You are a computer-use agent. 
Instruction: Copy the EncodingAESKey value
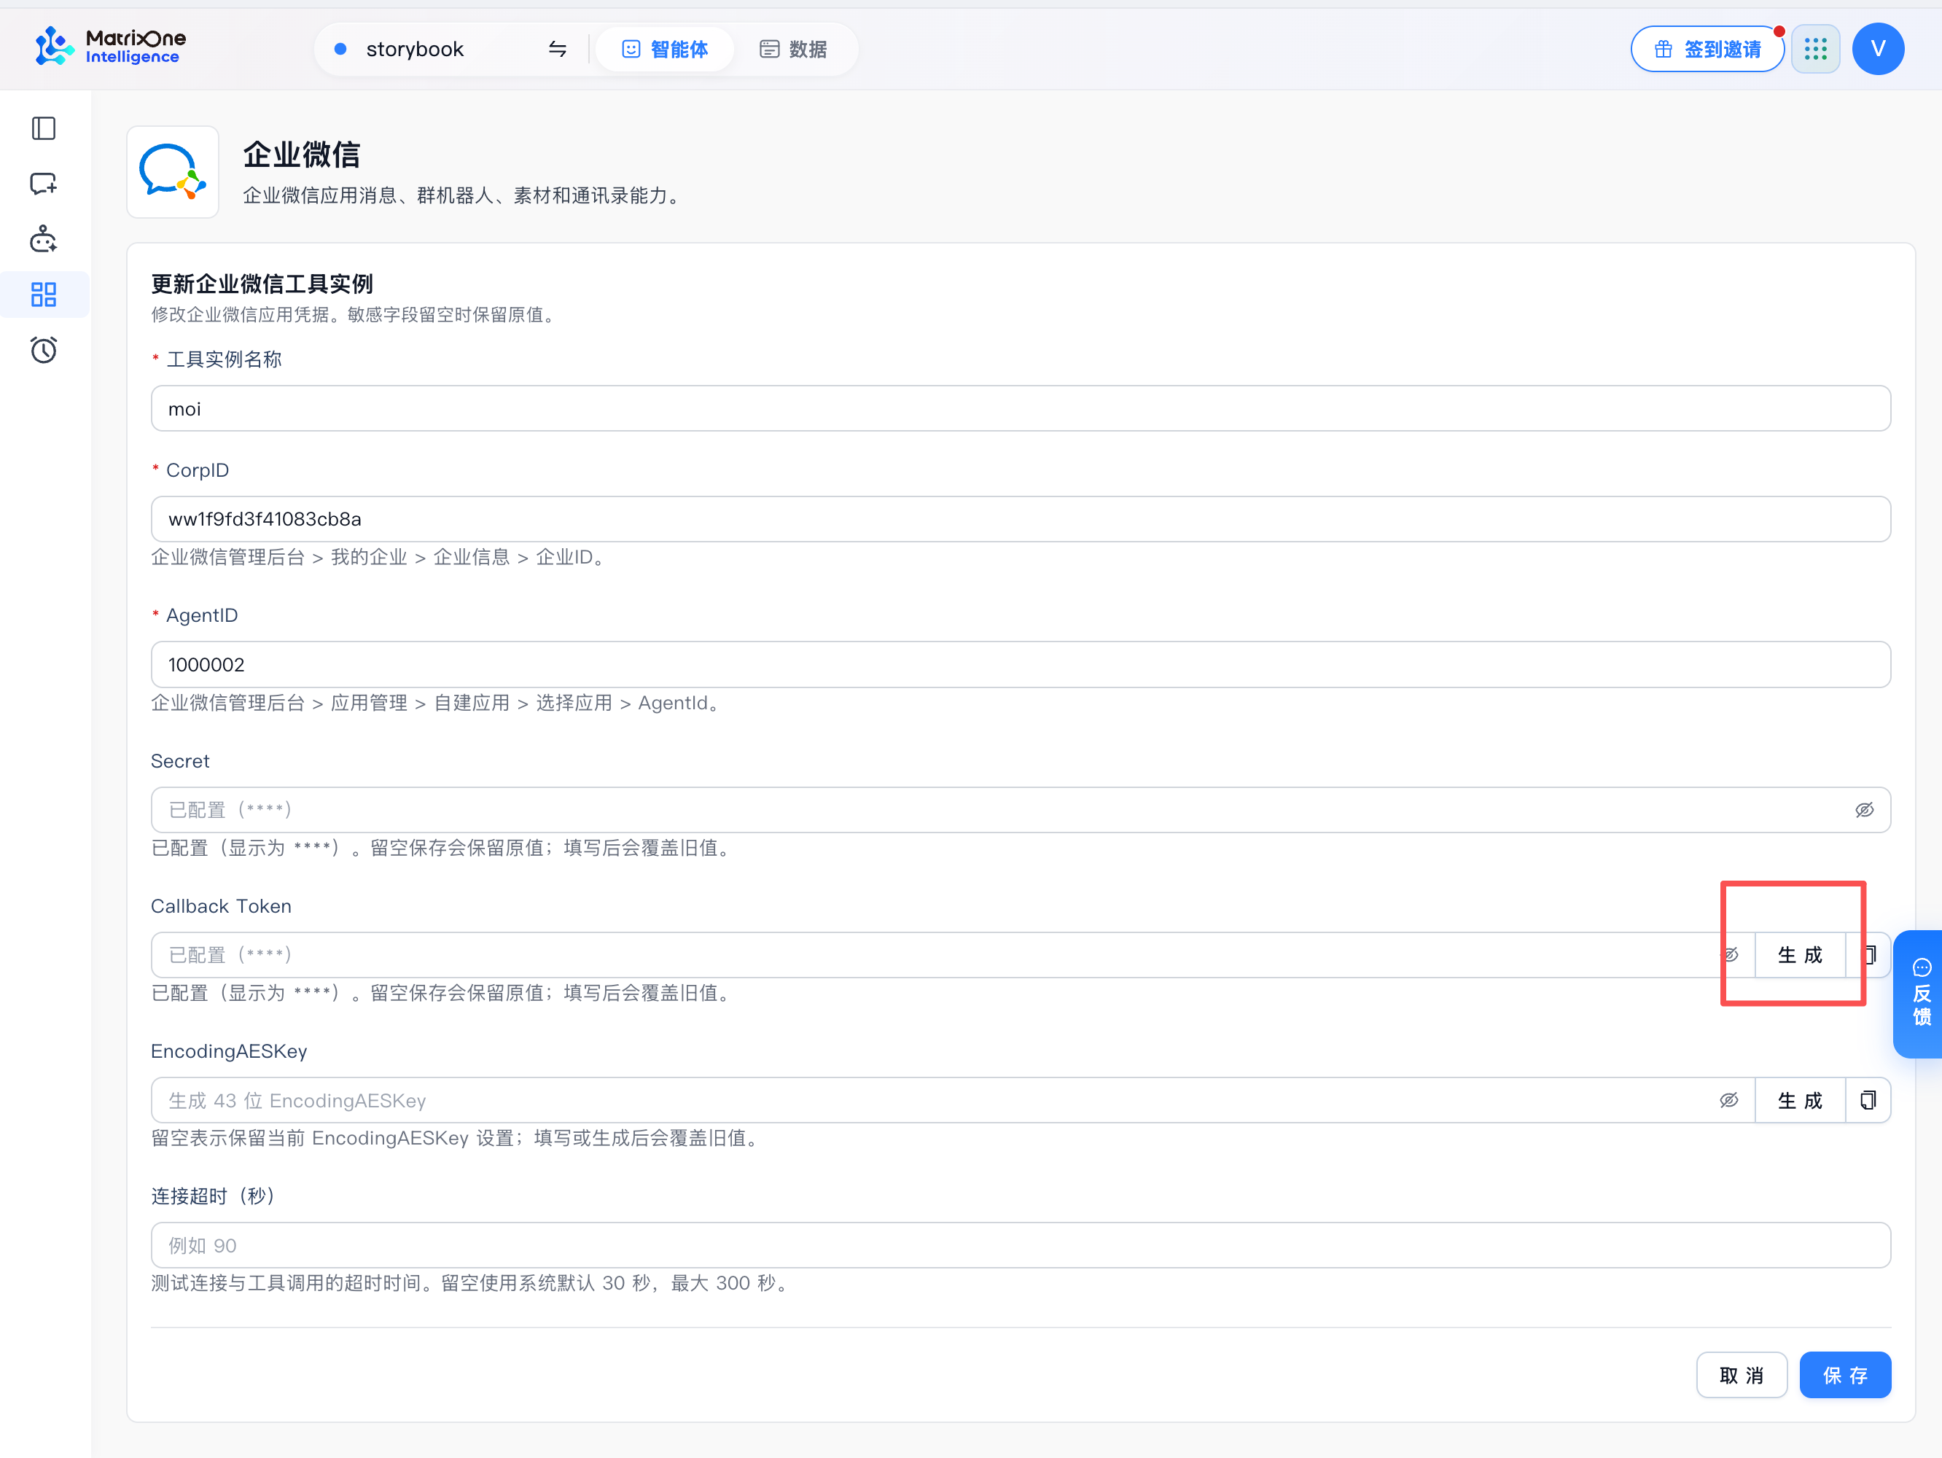[x=1868, y=1100]
